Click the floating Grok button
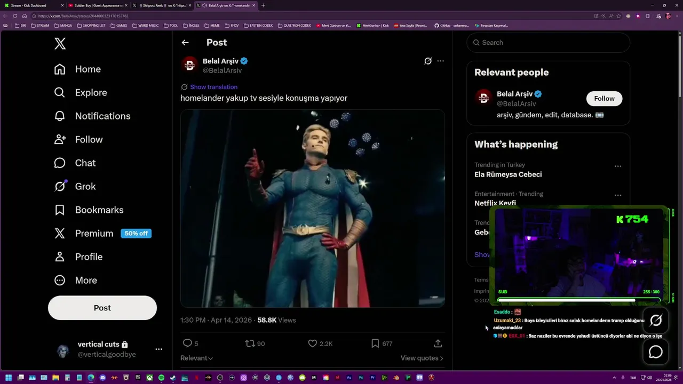This screenshot has height=384, width=683. 656,321
